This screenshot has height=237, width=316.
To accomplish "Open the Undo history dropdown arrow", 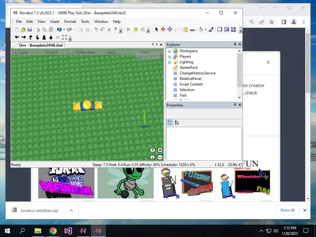I will pos(64,30).
